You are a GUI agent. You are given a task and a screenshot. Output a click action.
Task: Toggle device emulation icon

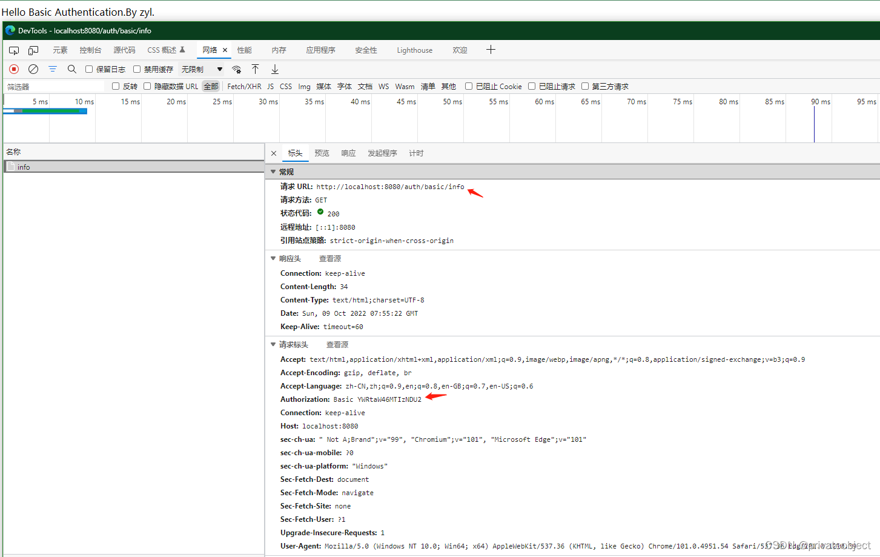tap(33, 50)
